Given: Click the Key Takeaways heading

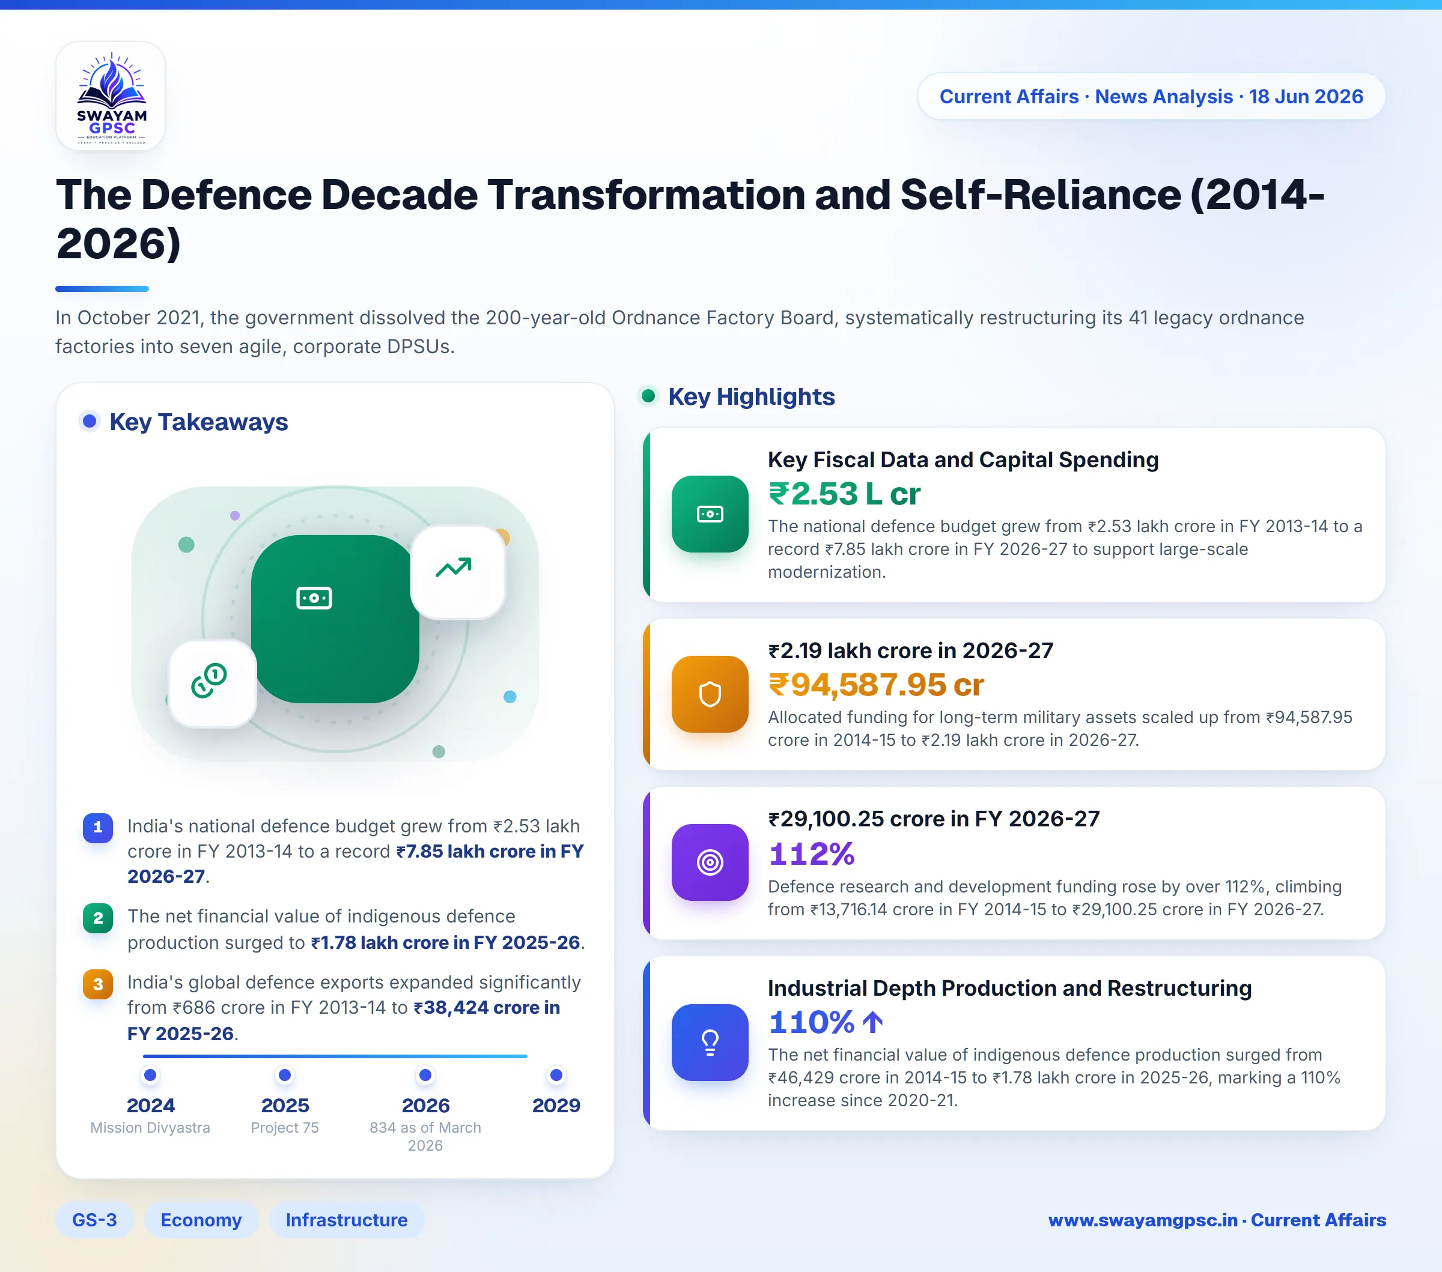Looking at the screenshot, I should click(x=199, y=422).
